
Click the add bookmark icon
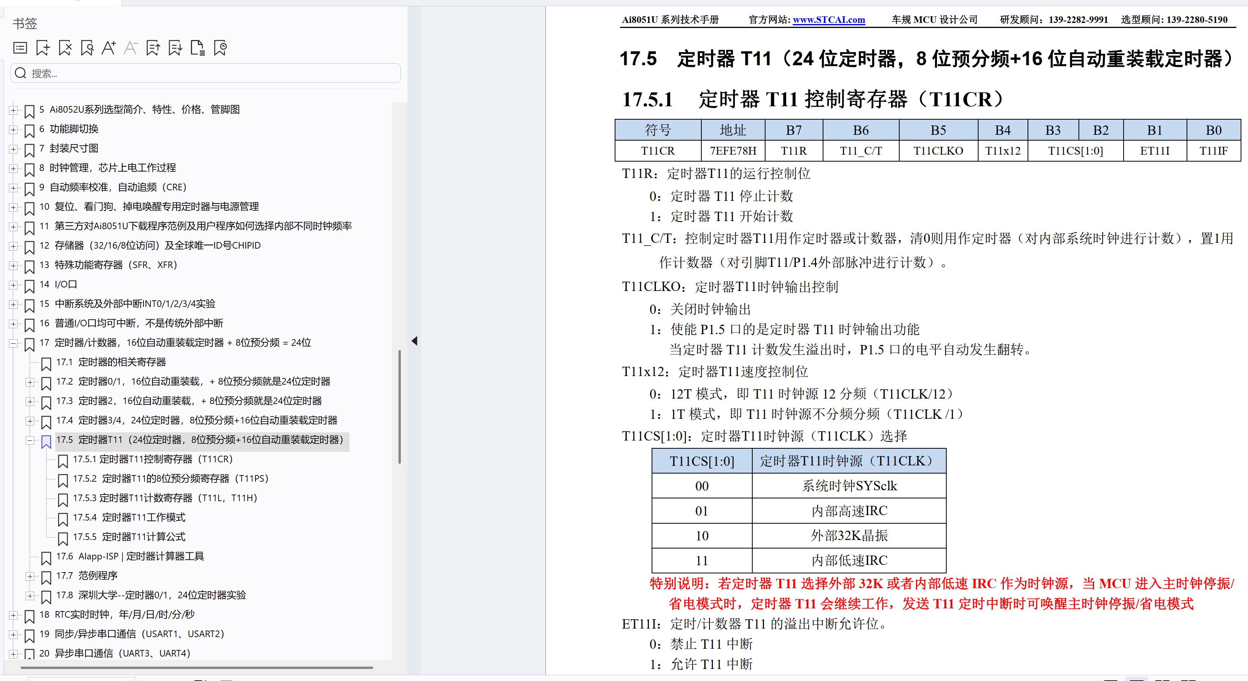point(43,48)
